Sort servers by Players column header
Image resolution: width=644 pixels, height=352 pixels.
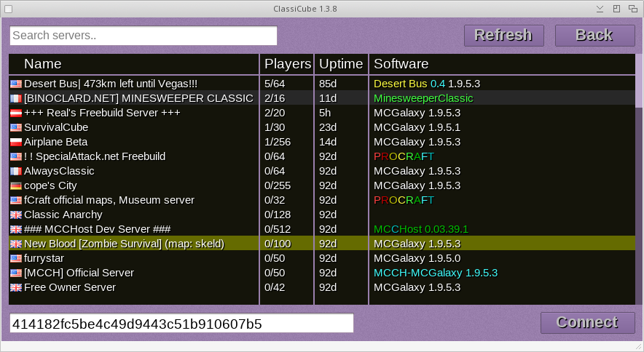[x=287, y=64]
